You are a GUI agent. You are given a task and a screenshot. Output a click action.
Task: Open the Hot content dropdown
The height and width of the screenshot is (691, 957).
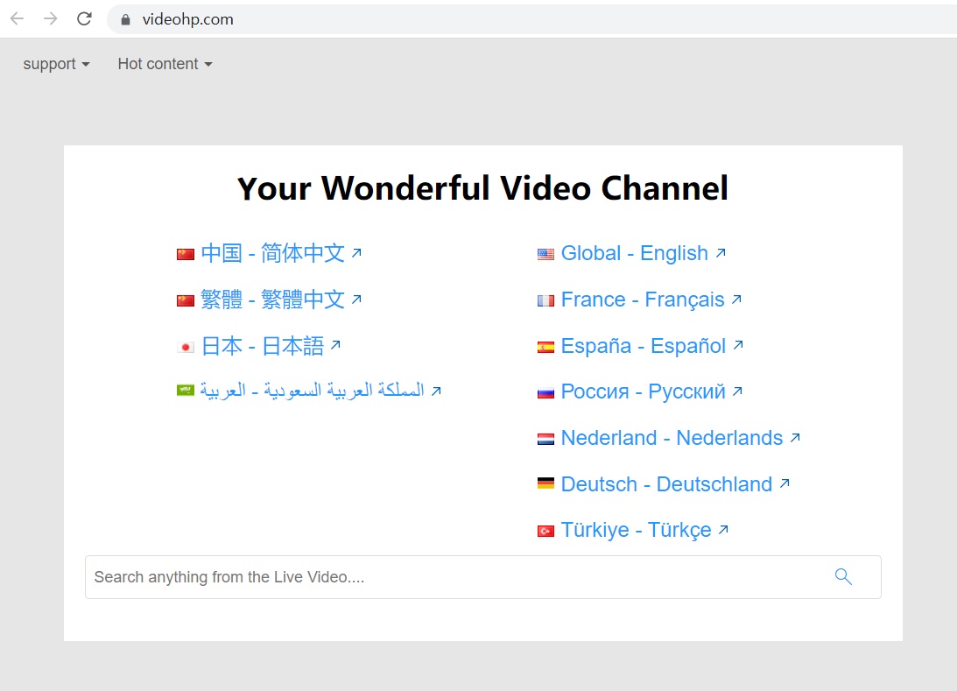click(x=165, y=64)
